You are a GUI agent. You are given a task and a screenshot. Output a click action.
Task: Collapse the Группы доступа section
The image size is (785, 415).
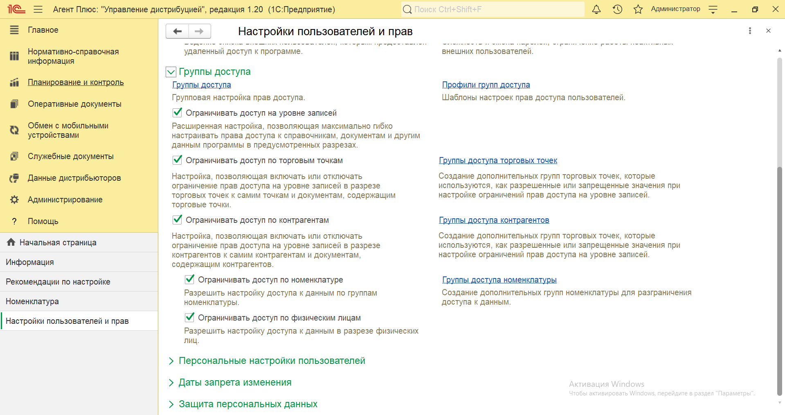(171, 72)
